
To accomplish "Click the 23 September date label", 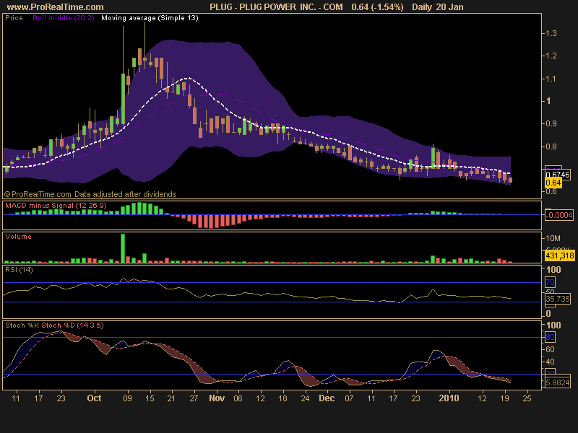I will coord(61,398).
